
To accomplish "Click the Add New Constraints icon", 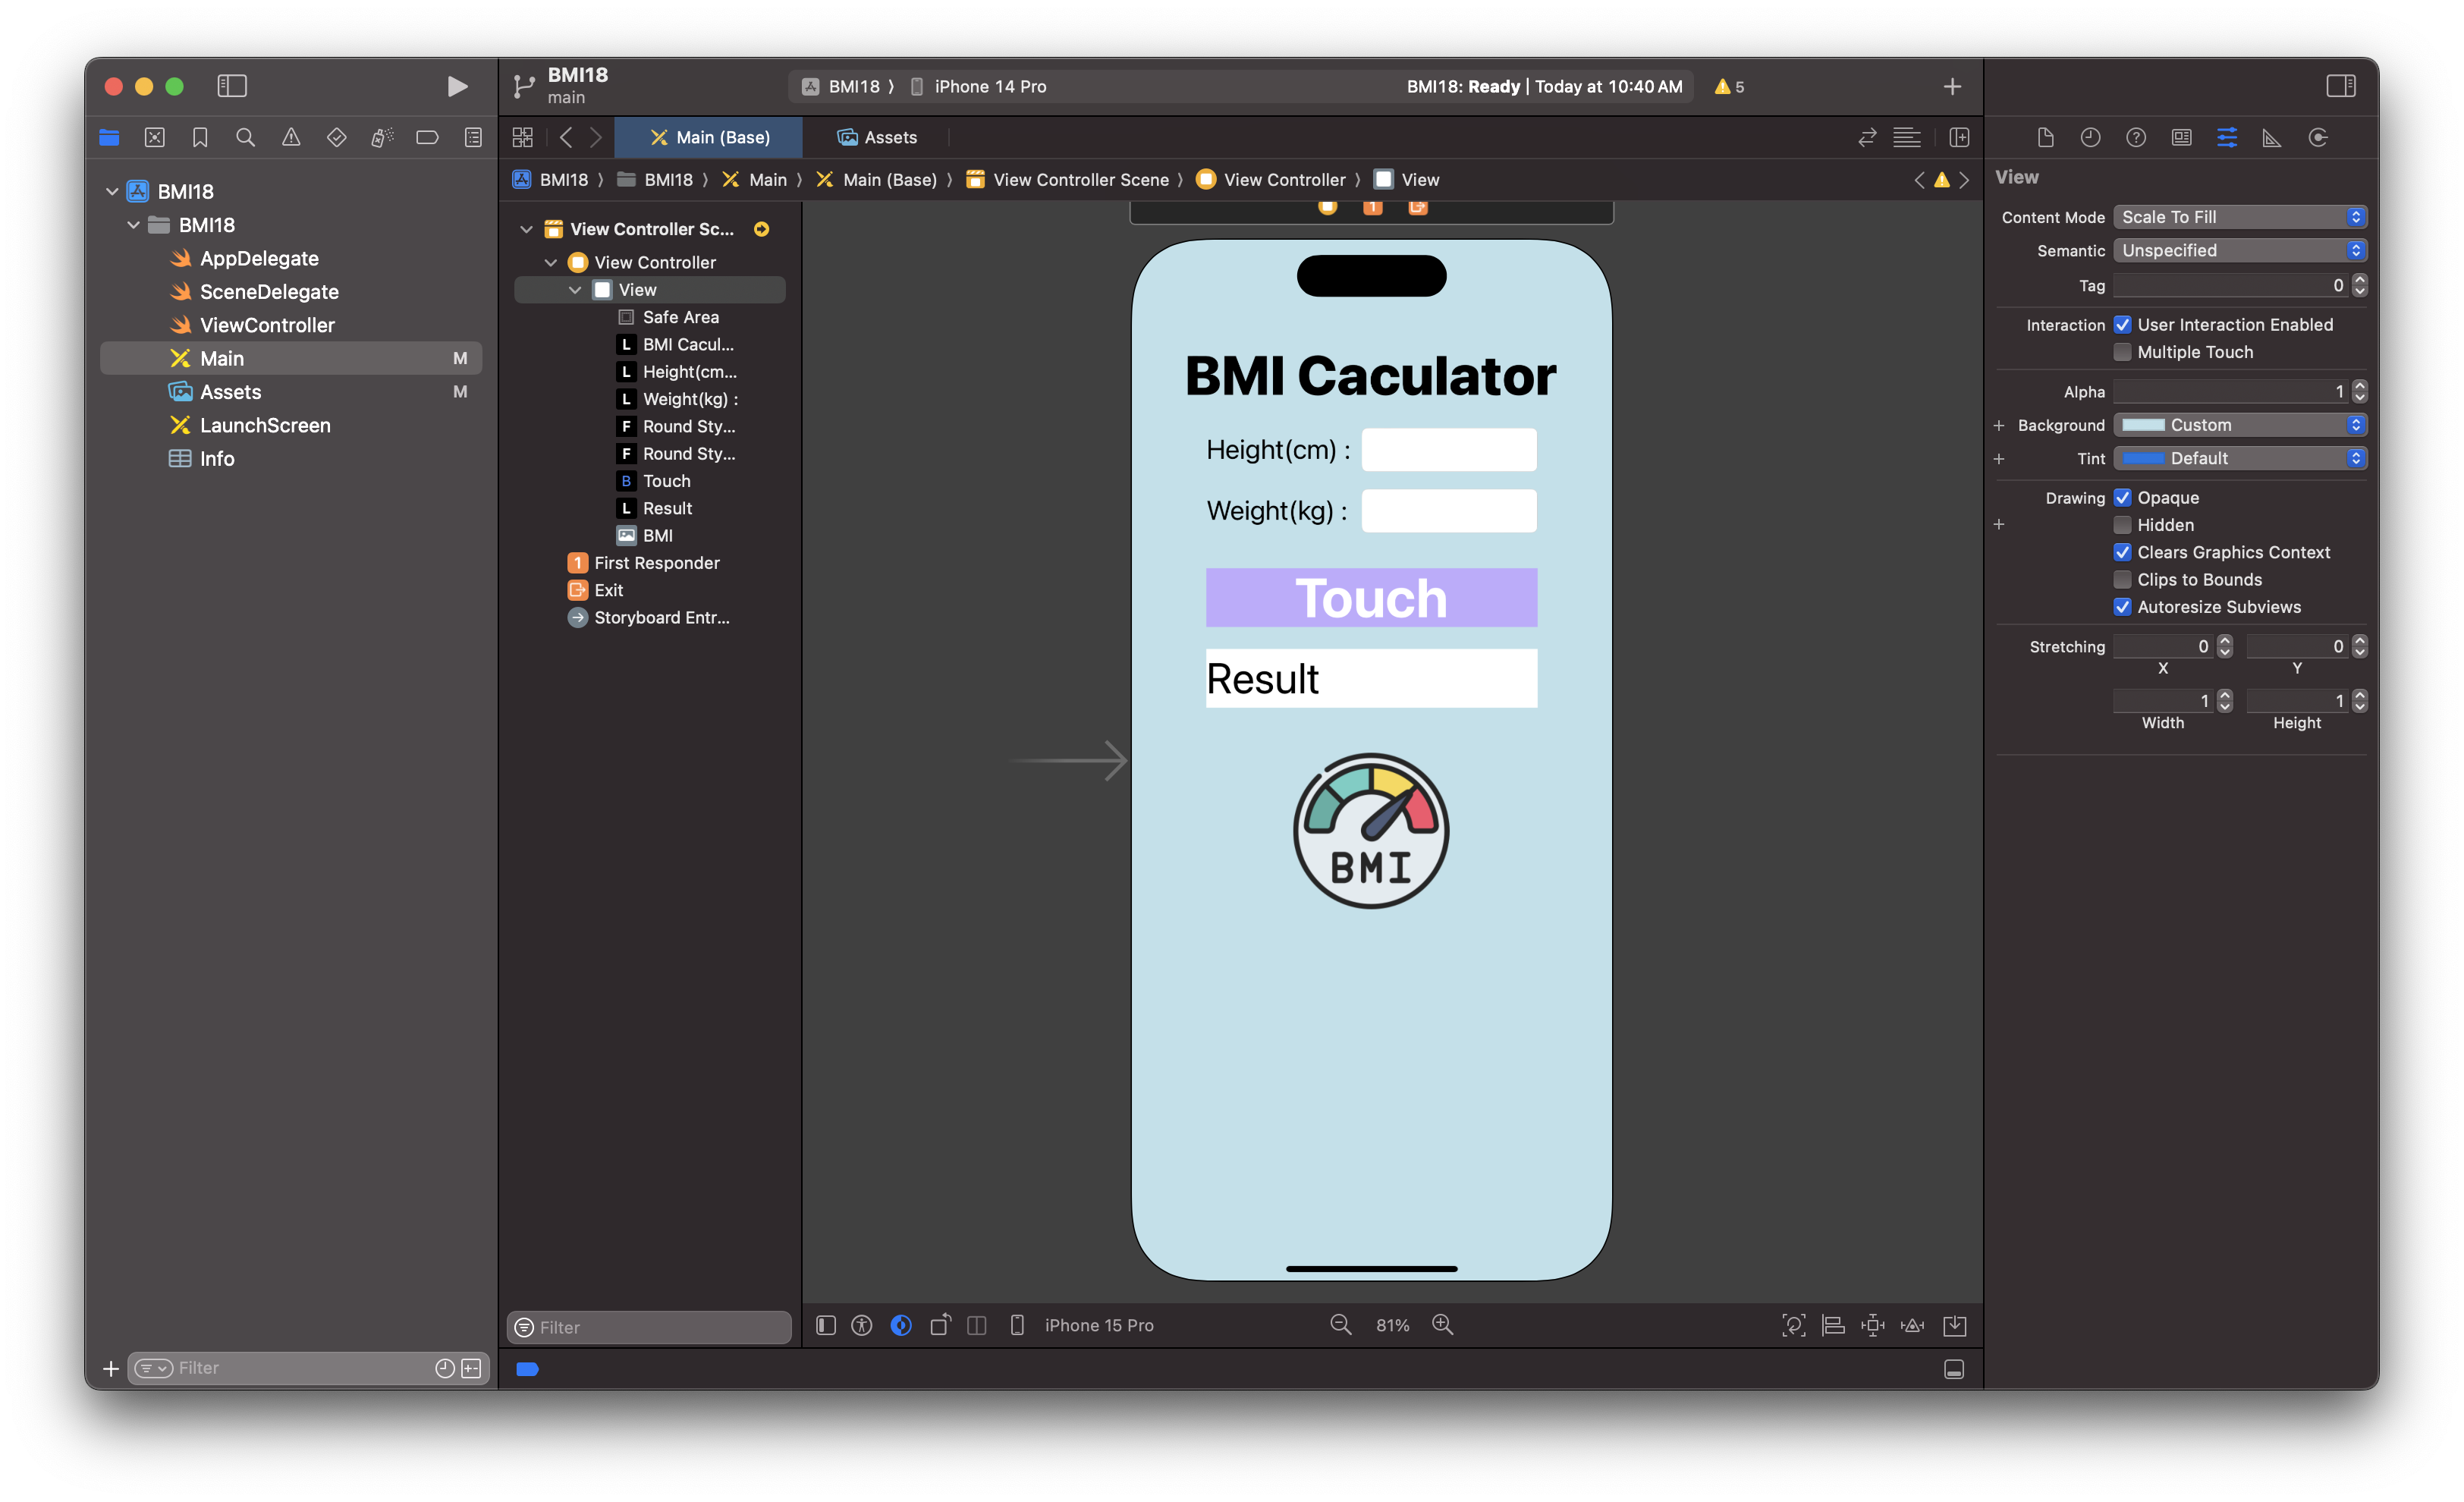I will (1873, 1326).
